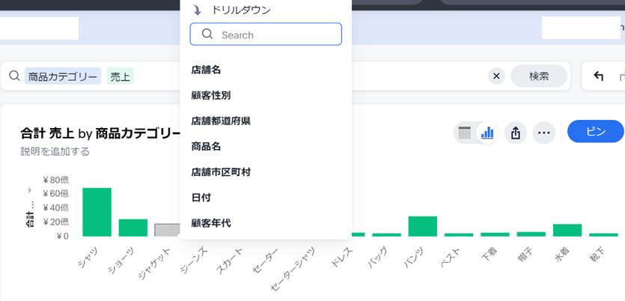The width and height of the screenshot is (625, 301).
Task: Click the 商品カテゴリー search token
Action: pyautogui.click(x=63, y=76)
